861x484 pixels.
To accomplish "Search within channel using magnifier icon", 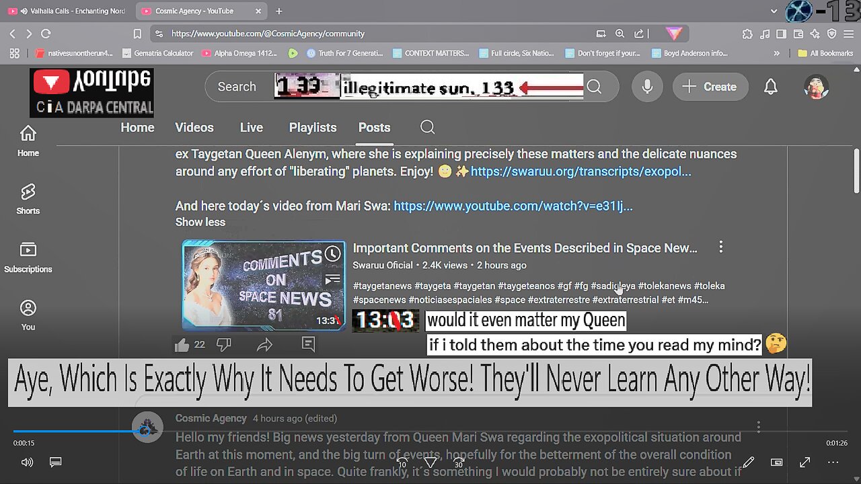I will point(427,127).
